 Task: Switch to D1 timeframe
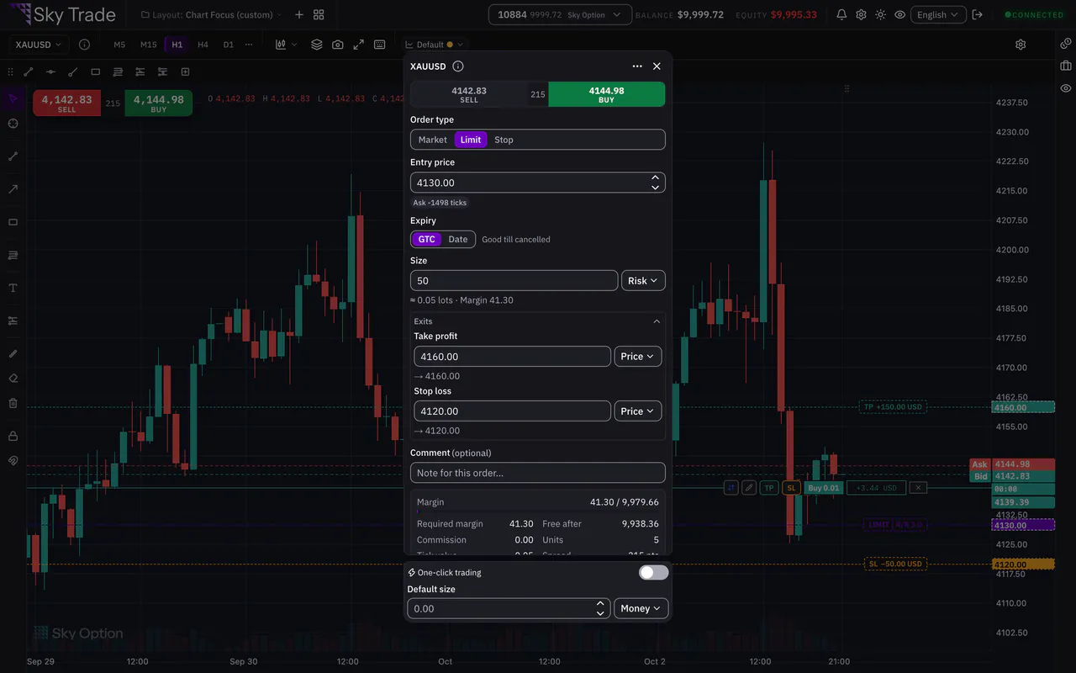(x=228, y=45)
